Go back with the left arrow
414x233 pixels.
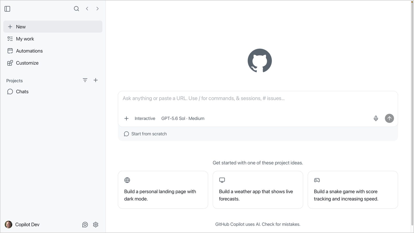point(87,9)
